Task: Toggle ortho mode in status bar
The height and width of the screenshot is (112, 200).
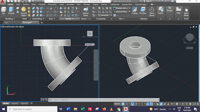Action: pyautogui.click(x=133, y=104)
